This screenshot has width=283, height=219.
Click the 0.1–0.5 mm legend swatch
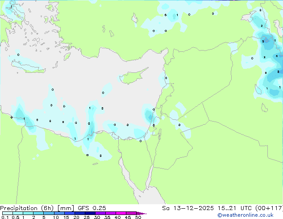(x=8, y=213)
